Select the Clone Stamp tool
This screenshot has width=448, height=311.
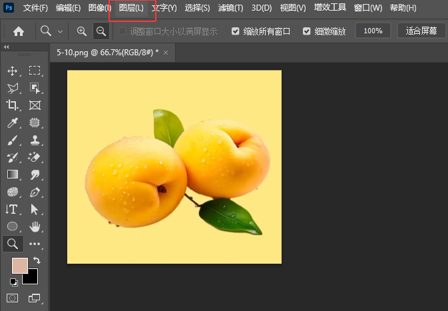pyautogui.click(x=35, y=141)
